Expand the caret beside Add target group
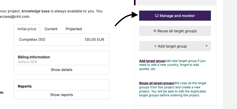The width and height of the screenshot is (237, 109). (207, 46)
